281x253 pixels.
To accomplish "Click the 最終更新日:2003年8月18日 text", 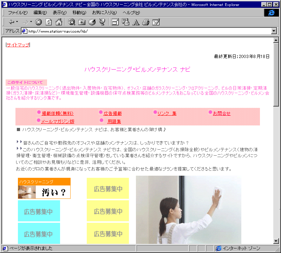I will [242, 57].
